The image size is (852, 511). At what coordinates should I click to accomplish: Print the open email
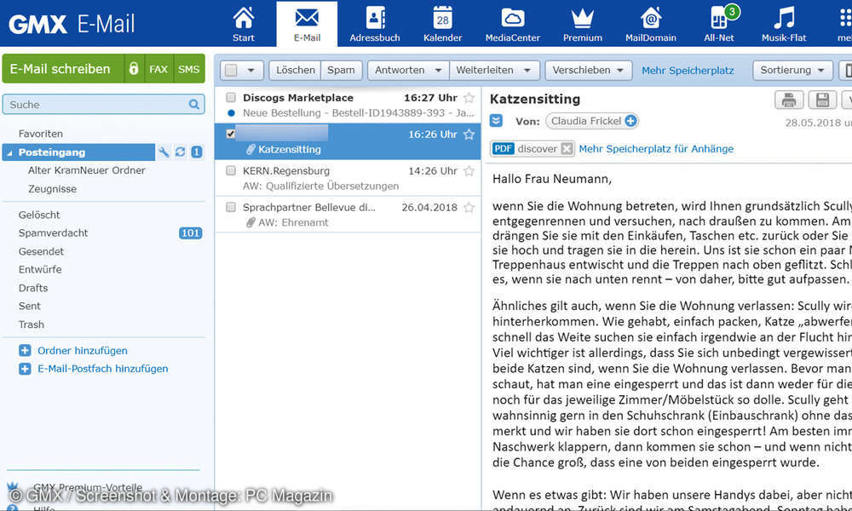pos(788,100)
